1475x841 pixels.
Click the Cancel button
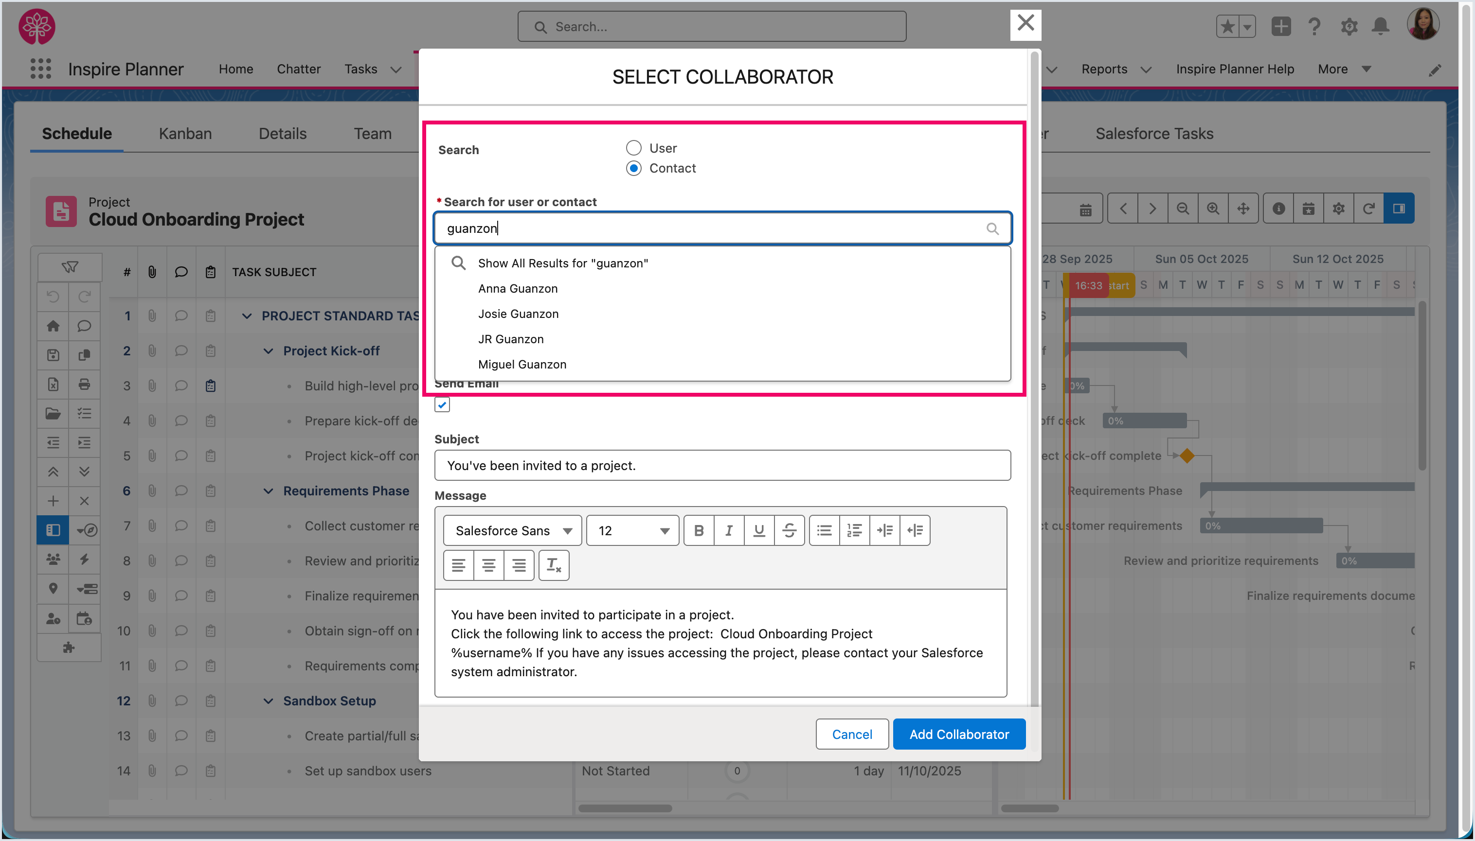click(x=852, y=734)
